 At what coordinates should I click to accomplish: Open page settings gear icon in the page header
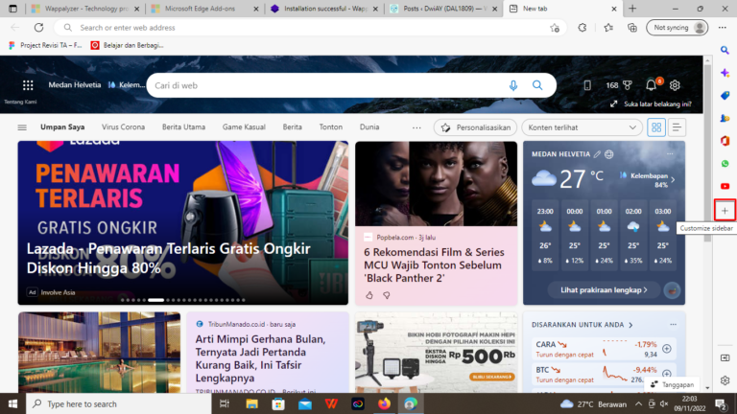click(675, 85)
